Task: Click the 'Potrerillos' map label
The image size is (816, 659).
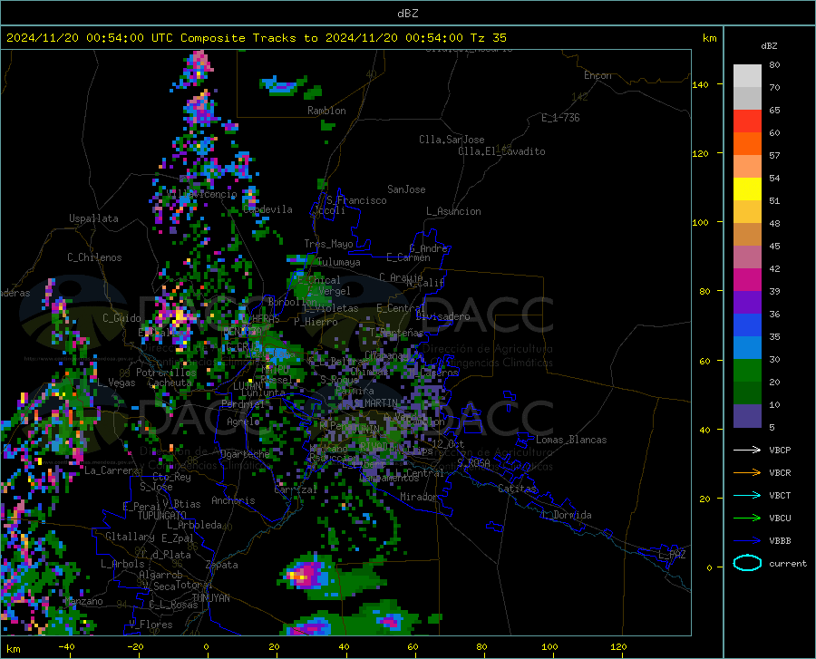Action: [x=166, y=373]
